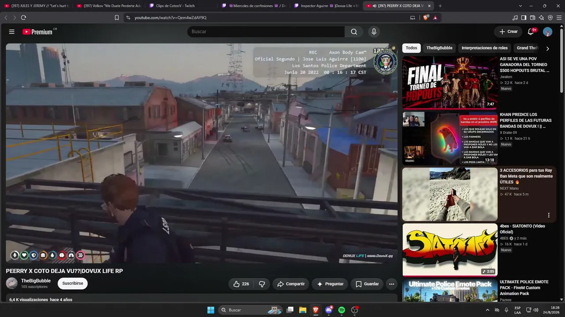Open Brave Leo AI assistant

point(541,18)
